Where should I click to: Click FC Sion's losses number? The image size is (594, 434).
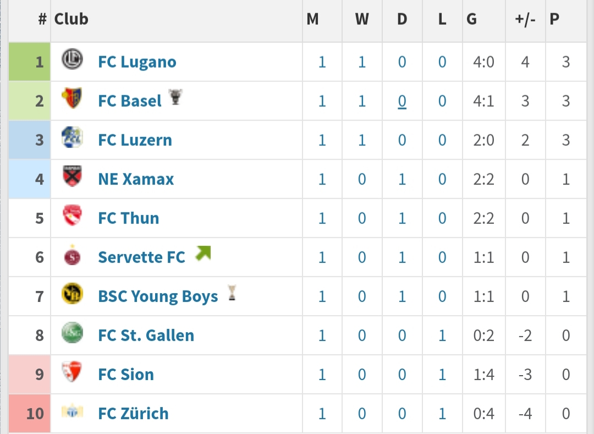[442, 375]
